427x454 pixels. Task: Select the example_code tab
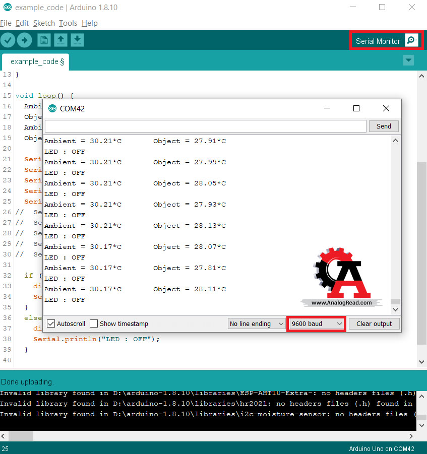pos(36,61)
